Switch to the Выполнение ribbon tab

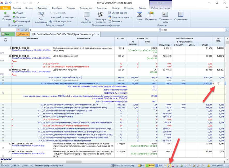coord(86,8)
